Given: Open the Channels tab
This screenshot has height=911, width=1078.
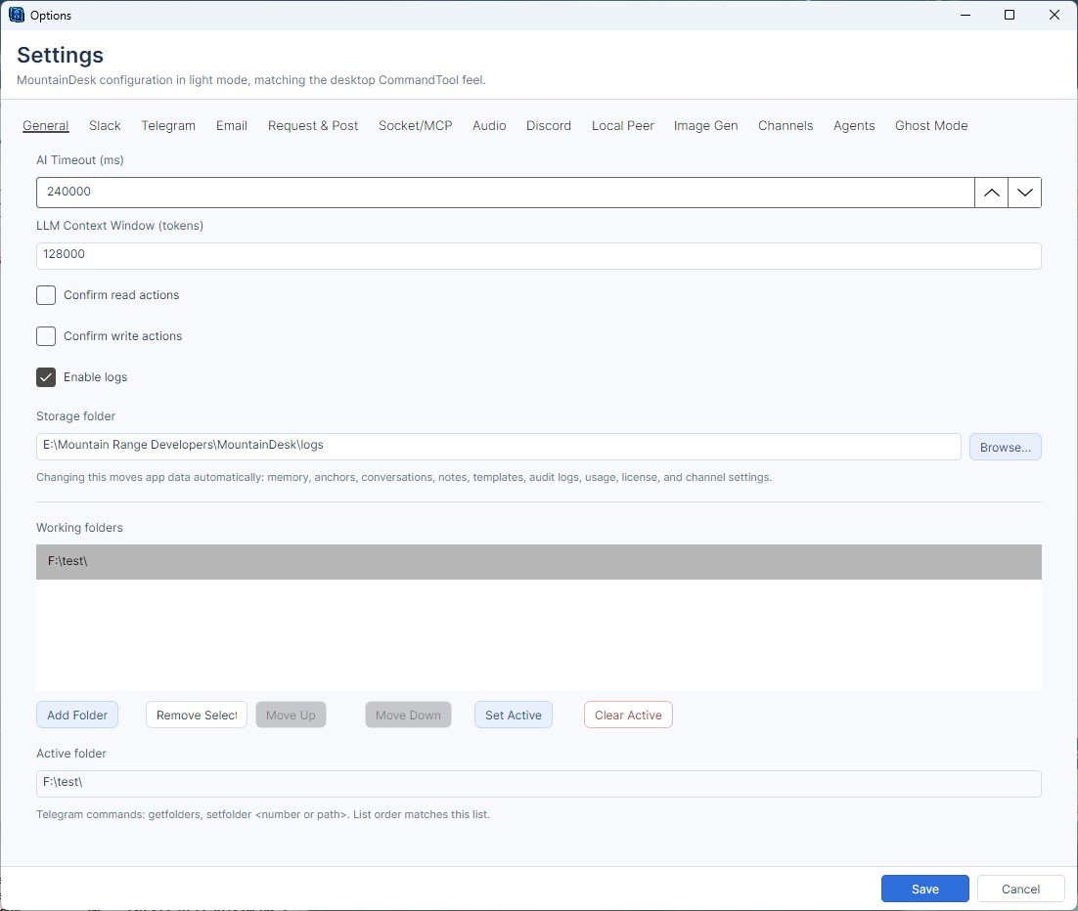Looking at the screenshot, I should click(x=786, y=126).
